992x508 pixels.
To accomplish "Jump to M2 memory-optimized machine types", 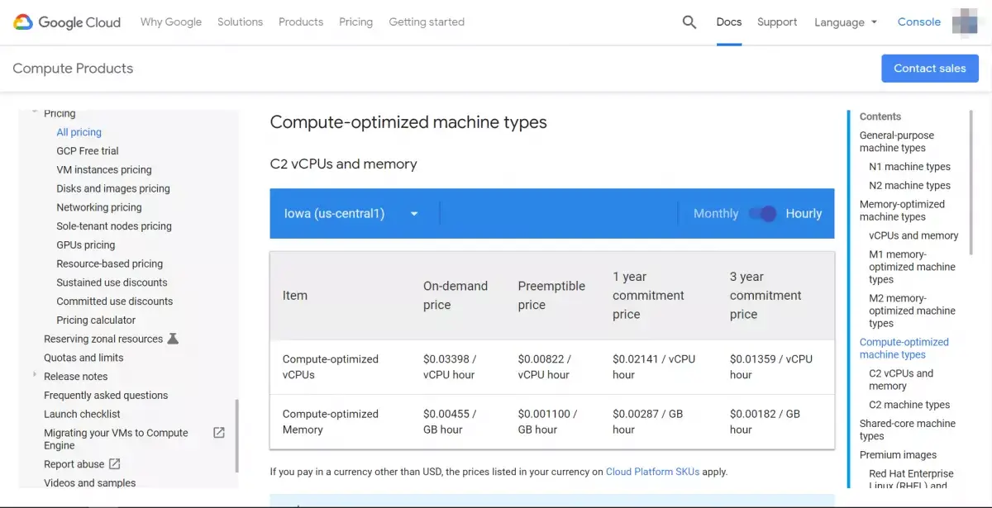I will [912, 311].
